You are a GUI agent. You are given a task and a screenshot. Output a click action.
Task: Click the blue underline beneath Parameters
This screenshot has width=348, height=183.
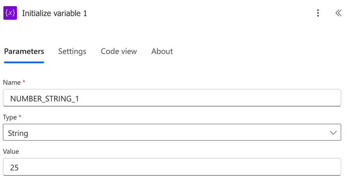pyautogui.click(x=24, y=62)
